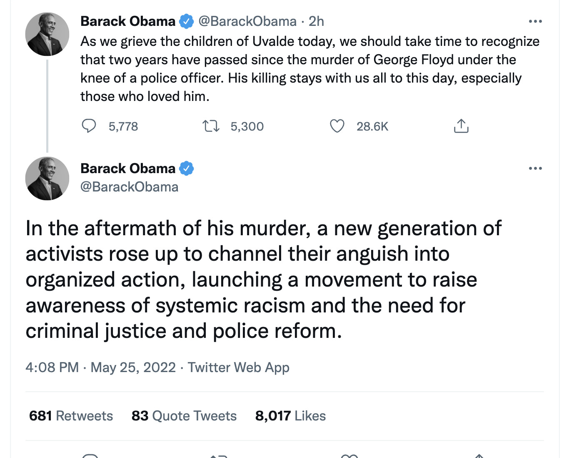The image size is (574, 458).
Task: Show the 8,017 Likes list
Action: tap(290, 416)
